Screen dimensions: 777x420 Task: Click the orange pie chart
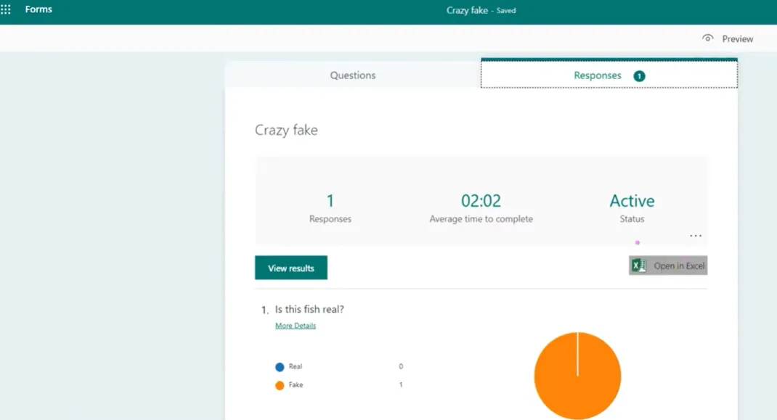[x=577, y=376]
